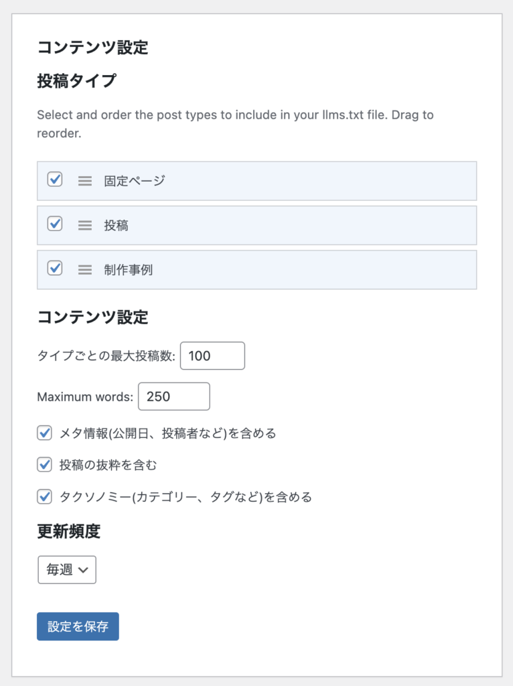Click the reorder handle icon beside 制作事例

[85, 270]
